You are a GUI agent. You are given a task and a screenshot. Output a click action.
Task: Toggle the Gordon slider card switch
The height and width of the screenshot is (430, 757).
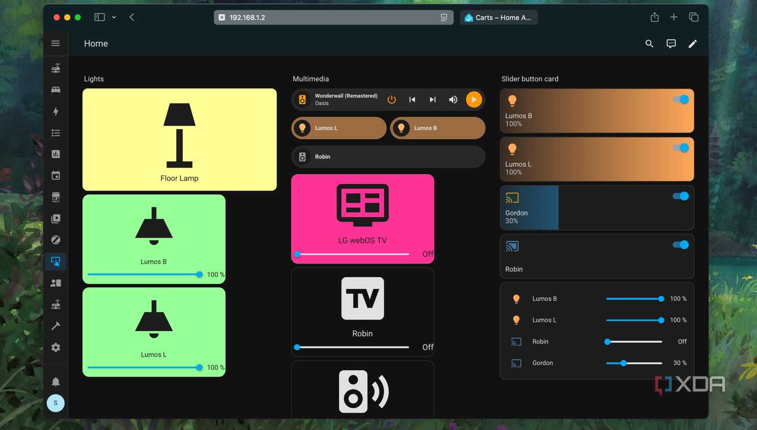point(681,196)
